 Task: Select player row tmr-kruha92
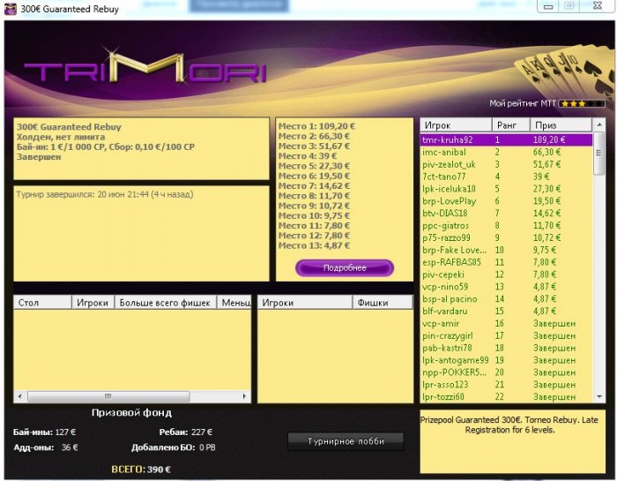click(507, 139)
